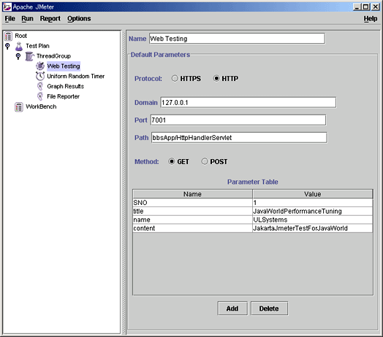Image resolution: width=383 pixels, height=337 pixels.
Task: Click the Test Plan flask icon
Action: (19, 46)
